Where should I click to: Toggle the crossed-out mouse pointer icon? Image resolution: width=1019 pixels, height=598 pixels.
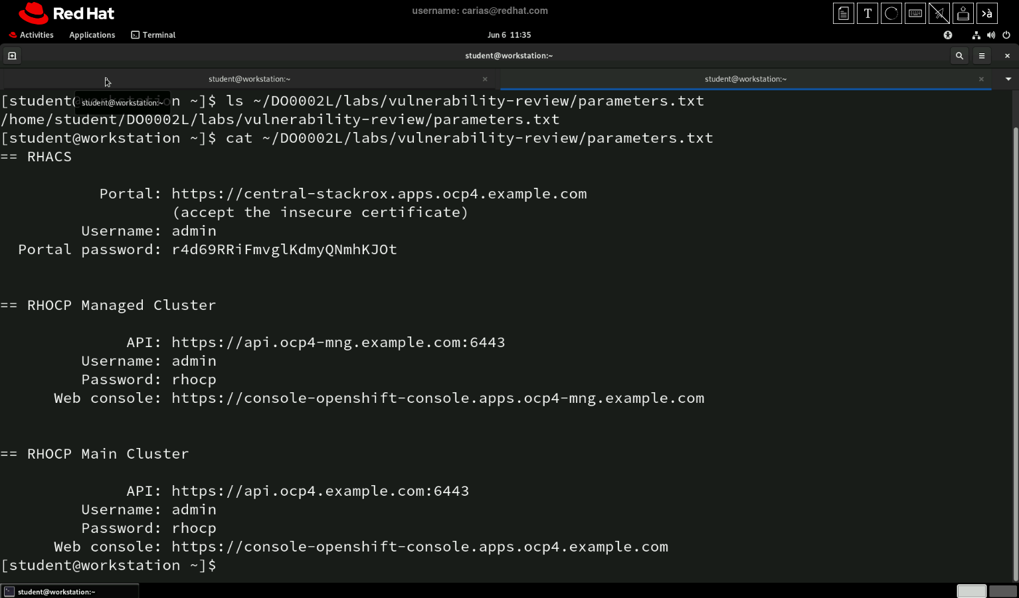point(939,13)
